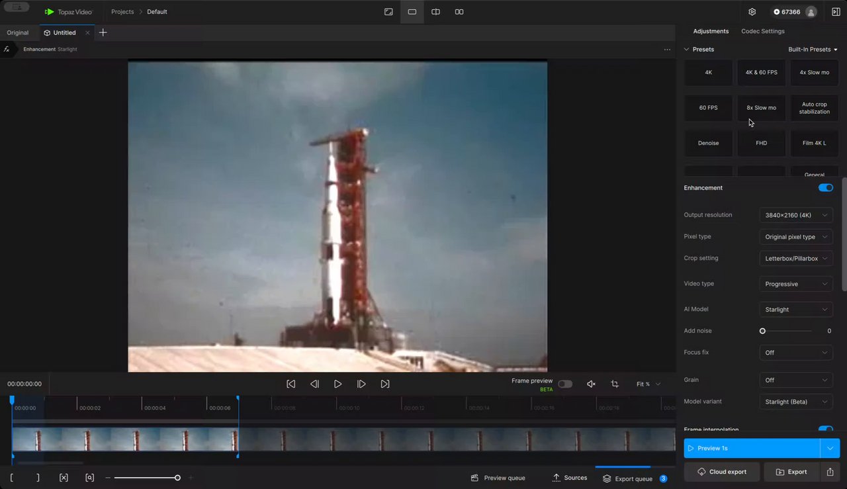Image resolution: width=847 pixels, height=489 pixels.
Task: Select the first viewer layout icon
Action: coord(388,12)
